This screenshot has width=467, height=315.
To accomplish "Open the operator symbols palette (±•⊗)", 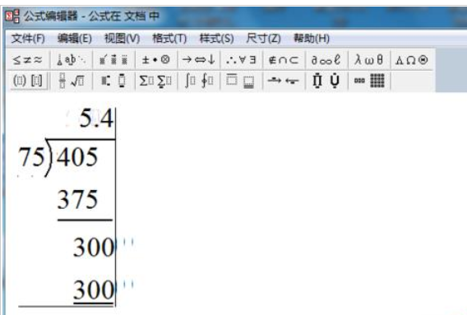I will [x=156, y=60].
